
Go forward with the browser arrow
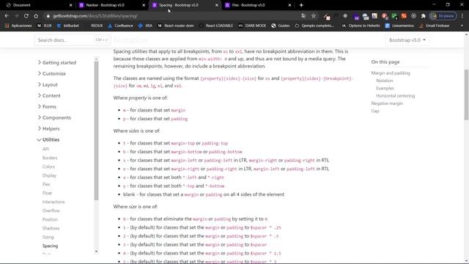click(16, 16)
